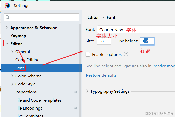Image resolution: width=175 pixels, height=117 pixels.
Task: Click the Restore defaults link
Action: [x=101, y=75]
